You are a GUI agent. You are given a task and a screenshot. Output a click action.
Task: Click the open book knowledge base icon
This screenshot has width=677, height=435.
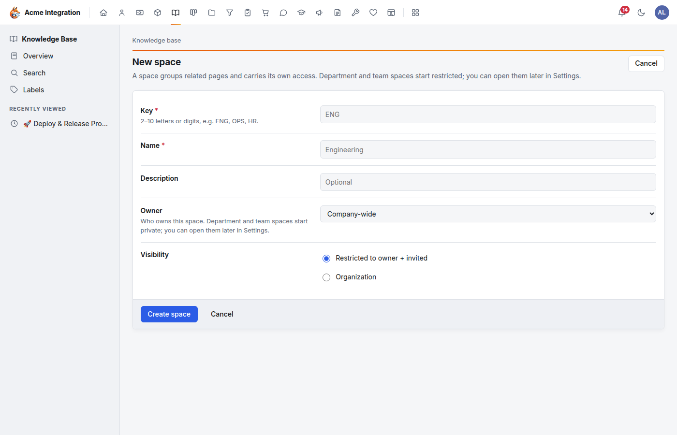[176, 13]
